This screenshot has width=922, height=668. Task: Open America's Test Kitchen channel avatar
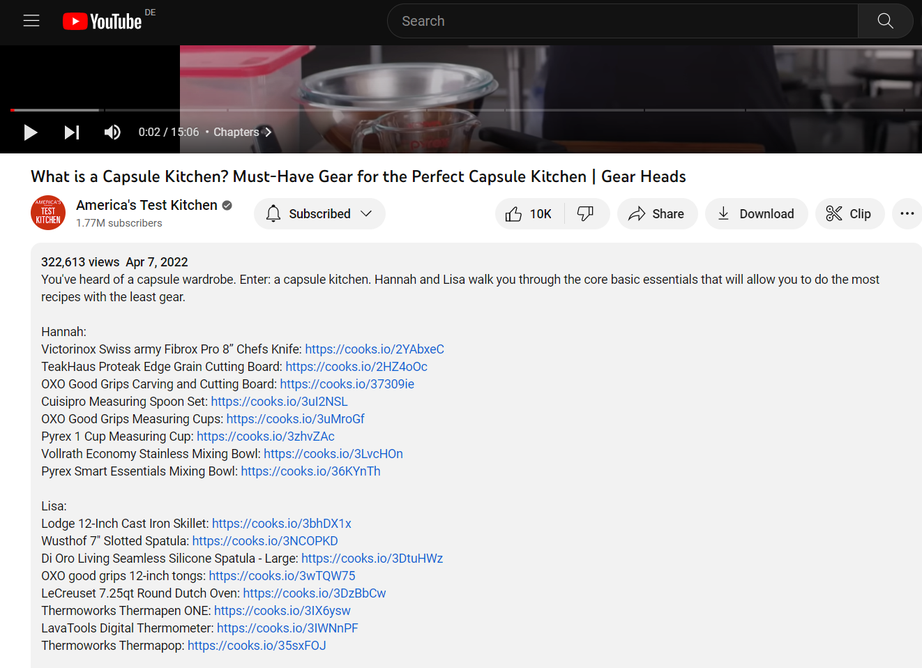48,213
